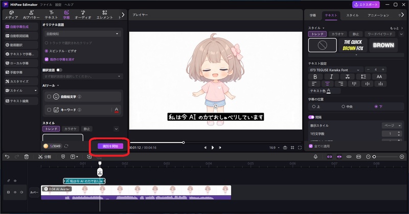409x214 pixels.
Task: Switch to the アニメーション tab in right panel
Action: [378, 15]
